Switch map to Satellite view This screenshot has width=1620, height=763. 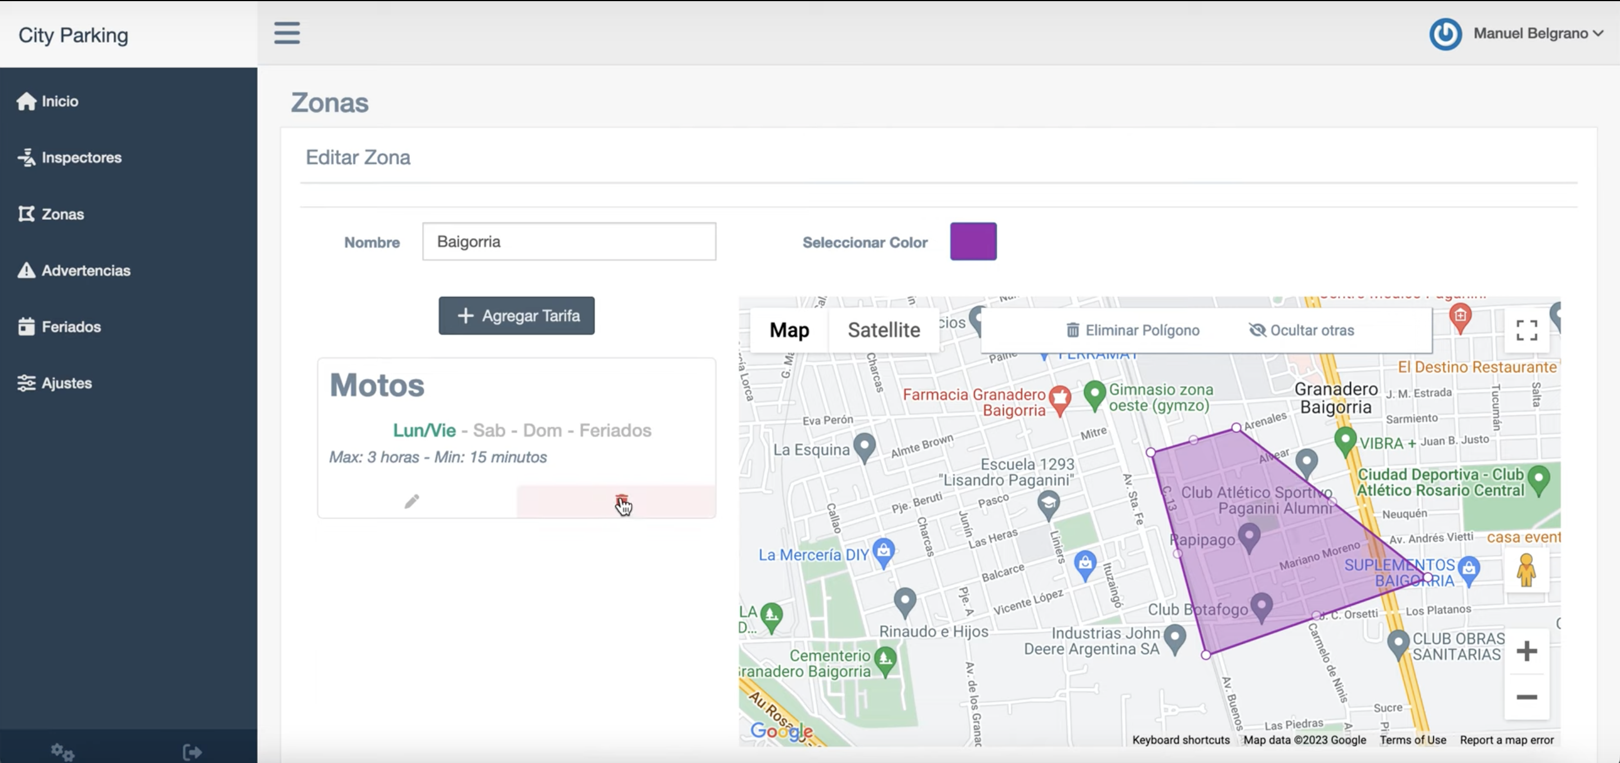(x=883, y=330)
